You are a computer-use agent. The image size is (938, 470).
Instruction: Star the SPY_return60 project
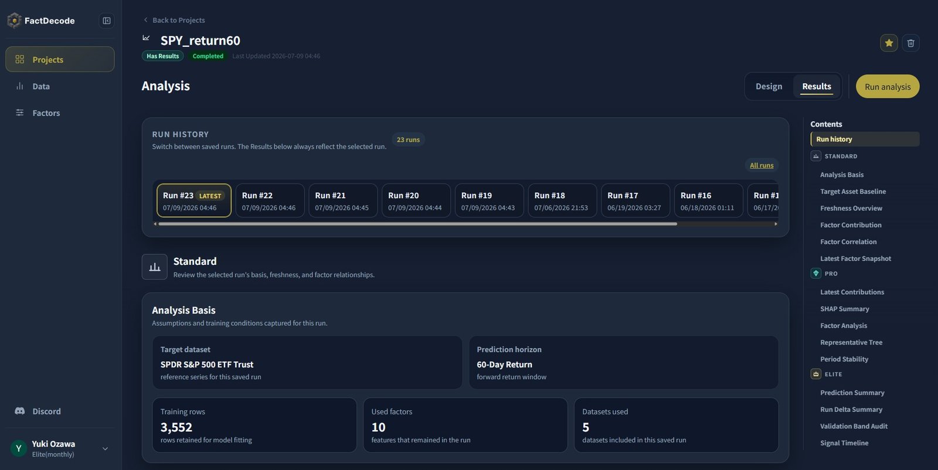point(889,43)
